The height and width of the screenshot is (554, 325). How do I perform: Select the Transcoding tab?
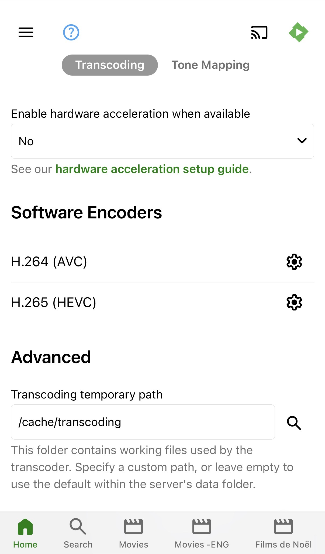click(110, 65)
